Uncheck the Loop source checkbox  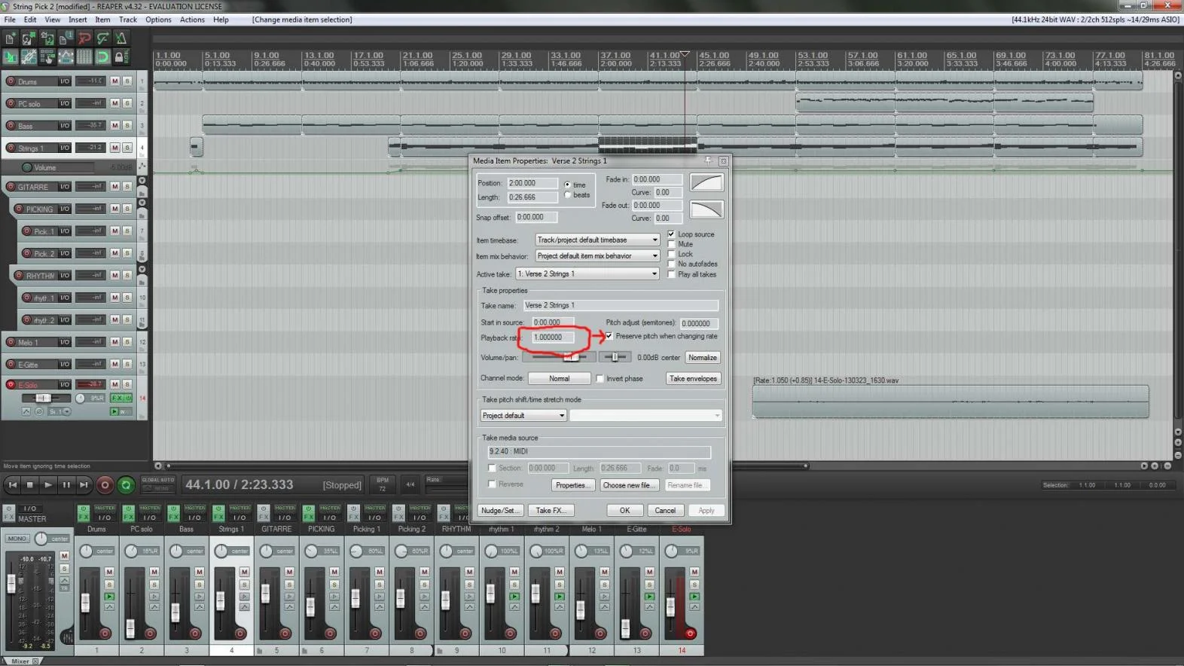tap(671, 234)
